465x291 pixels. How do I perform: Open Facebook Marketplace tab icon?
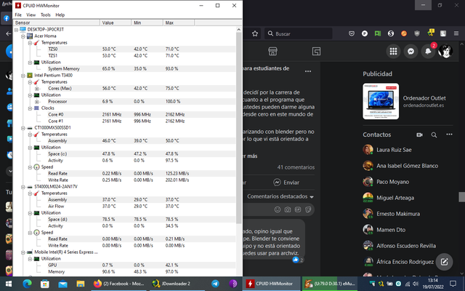click(x=273, y=52)
